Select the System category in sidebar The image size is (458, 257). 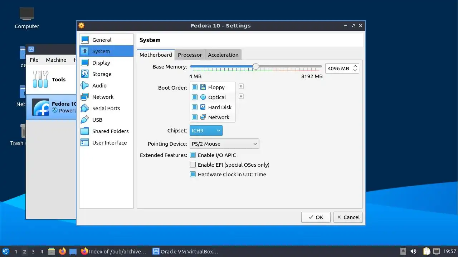[106, 51]
